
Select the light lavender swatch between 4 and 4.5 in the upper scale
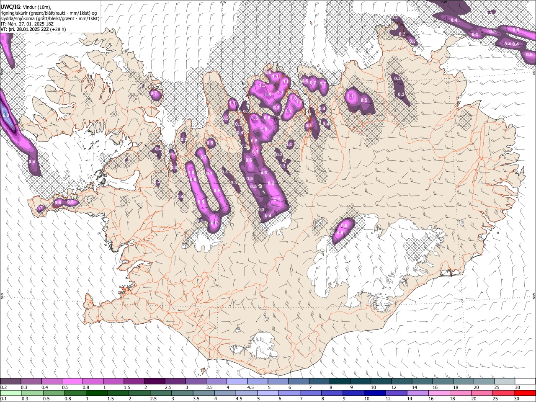tap(237, 381)
